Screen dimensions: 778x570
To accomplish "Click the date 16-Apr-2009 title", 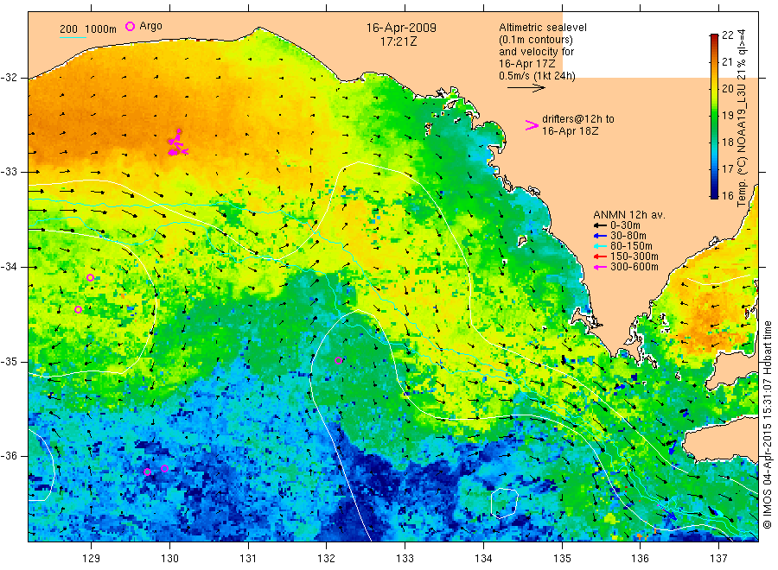I will 401,28.
